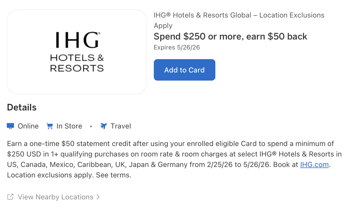Click the Travel airplane icon
The width and height of the screenshot is (350, 213).
click(103, 126)
